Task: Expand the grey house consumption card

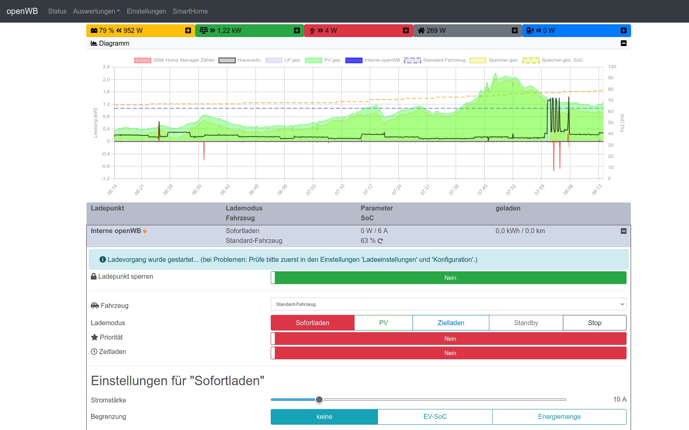Action: coord(515,30)
